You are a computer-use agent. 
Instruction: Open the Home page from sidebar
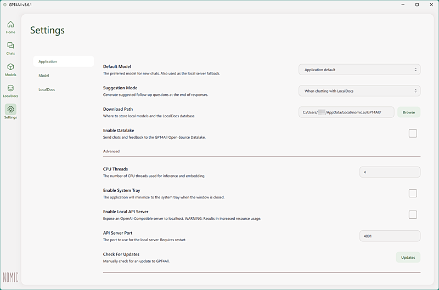tap(10, 27)
